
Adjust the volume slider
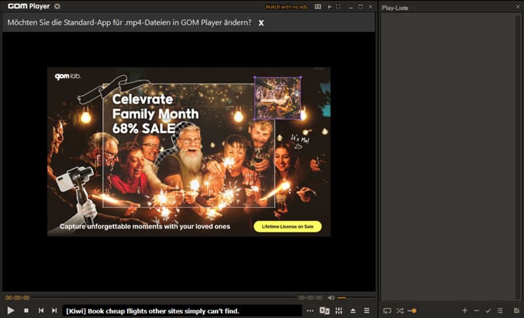click(356, 297)
